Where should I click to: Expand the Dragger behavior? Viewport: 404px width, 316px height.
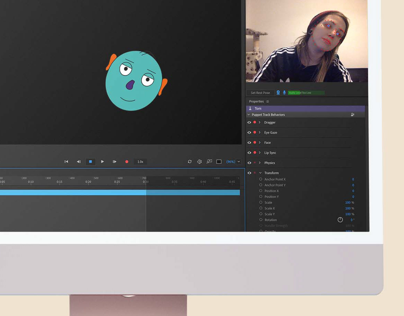(x=259, y=122)
